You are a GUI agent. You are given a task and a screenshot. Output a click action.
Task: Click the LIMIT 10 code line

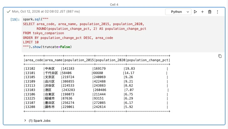click(31, 42)
